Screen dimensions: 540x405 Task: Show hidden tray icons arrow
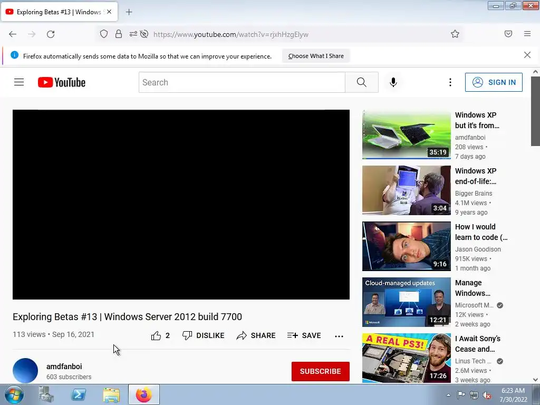click(448, 395)
